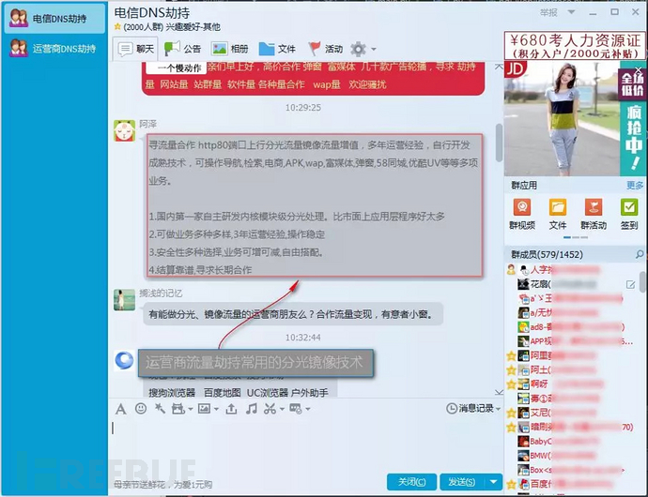This screenshot has height=497, width=648.
Task: Select the 电信DNS劫持 conversation in the sidebar
Action: (x=54, y=19)
